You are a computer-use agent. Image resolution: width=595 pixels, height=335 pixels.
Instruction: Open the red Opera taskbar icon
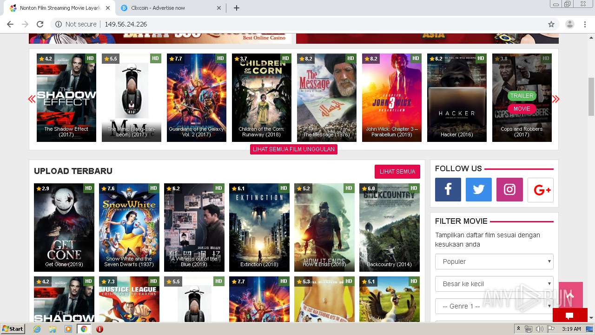pyautogui.click(x=99, y=329)
